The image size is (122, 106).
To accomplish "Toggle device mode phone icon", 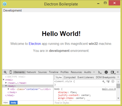I will pos(11,72).
